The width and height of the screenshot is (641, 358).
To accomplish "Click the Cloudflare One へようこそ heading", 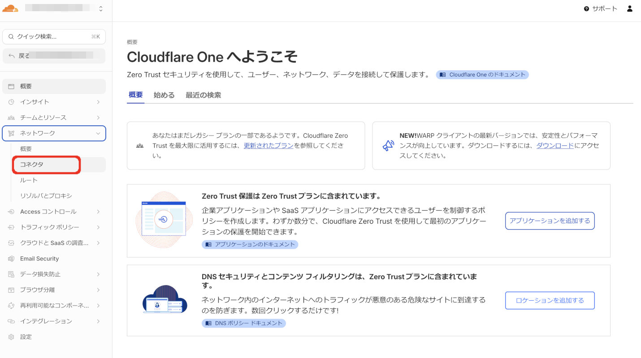I will tap(212, 57).
